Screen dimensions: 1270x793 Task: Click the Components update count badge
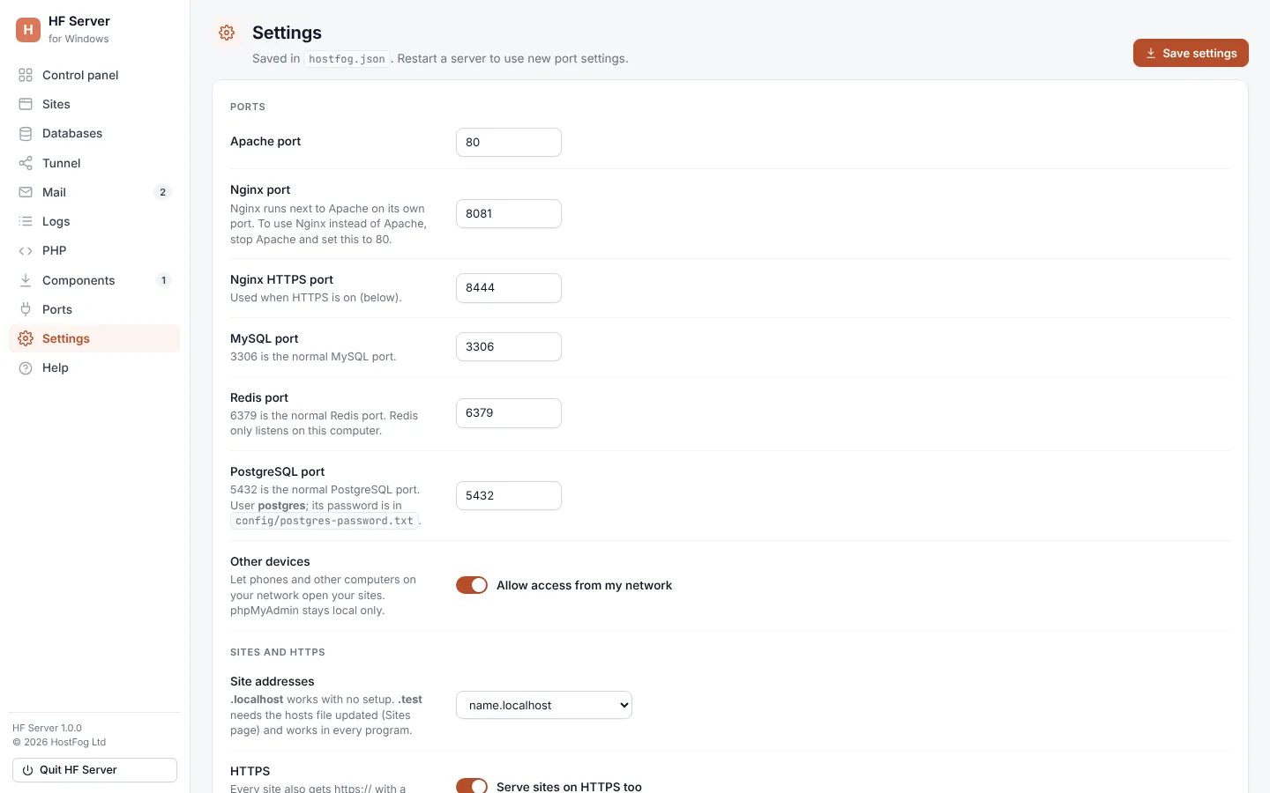[x=163, y=280]
